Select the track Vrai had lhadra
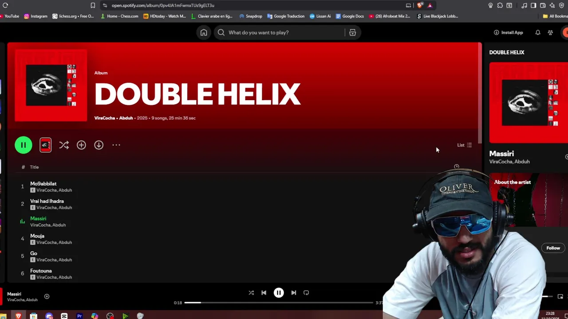The width and height of the screenshot is (568, 319). (x=47, y=201)
